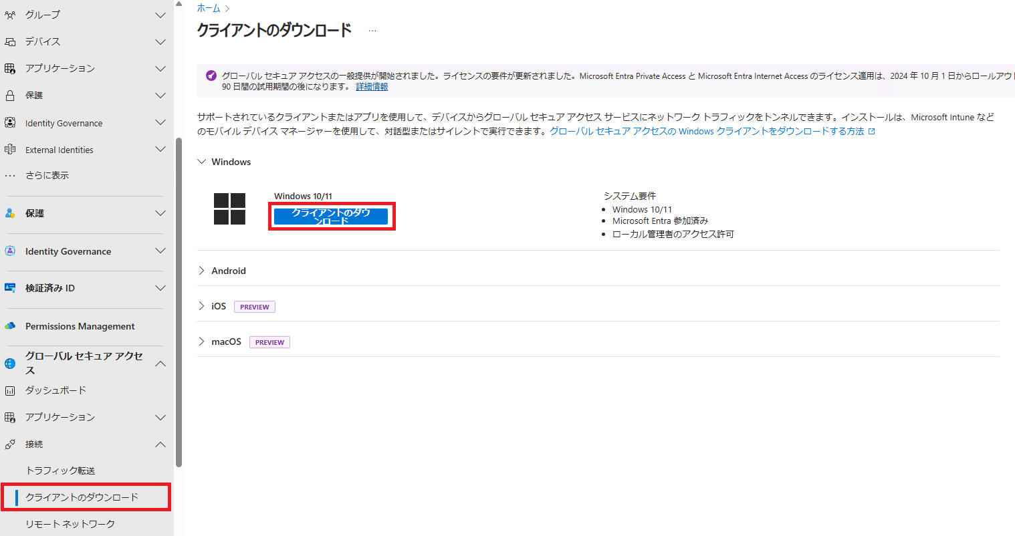This screenshot has width=1015, height=536.
Task: Click the "ローカル管理者のアクセス許可" requirement
Action: (673, 234)
